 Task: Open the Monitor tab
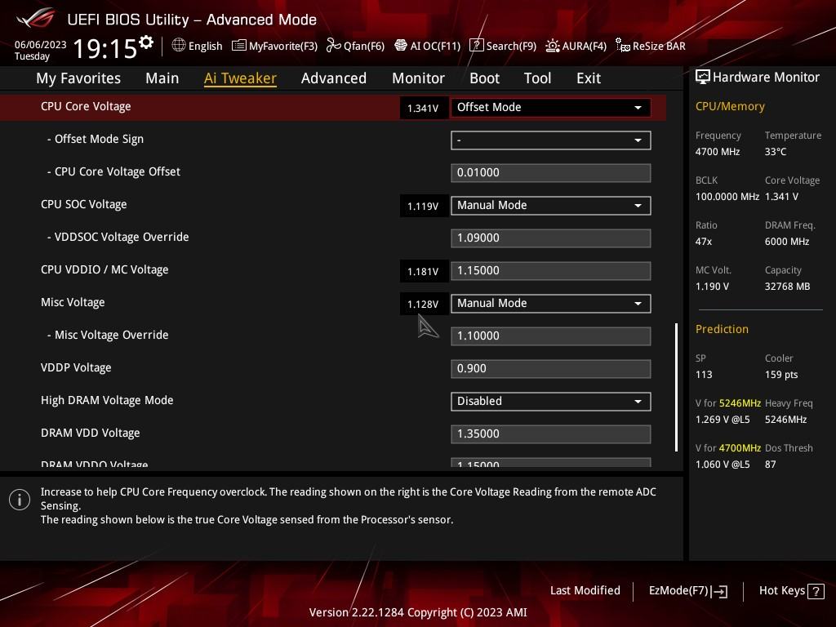[418, 78]
